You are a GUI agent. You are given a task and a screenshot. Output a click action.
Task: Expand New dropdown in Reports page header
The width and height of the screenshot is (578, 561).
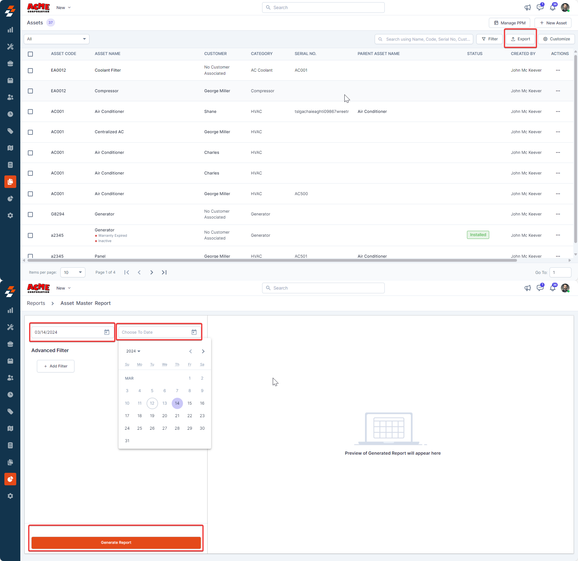[63, 288]
